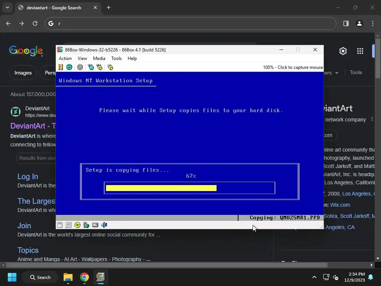Viewport: 381px width, 286px height.
Task: Open the DeviantArt main result title link
Action: click(x=33, y=126)
